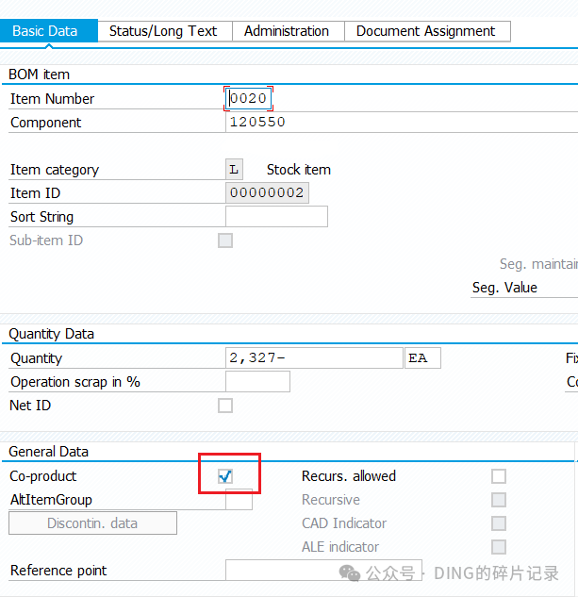Click the unit of measure field EA
This screenshot has height=597, width=578.
pyautogui.click(x=422, y=357)
